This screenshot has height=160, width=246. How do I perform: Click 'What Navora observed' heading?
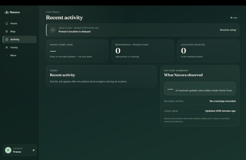183,75
